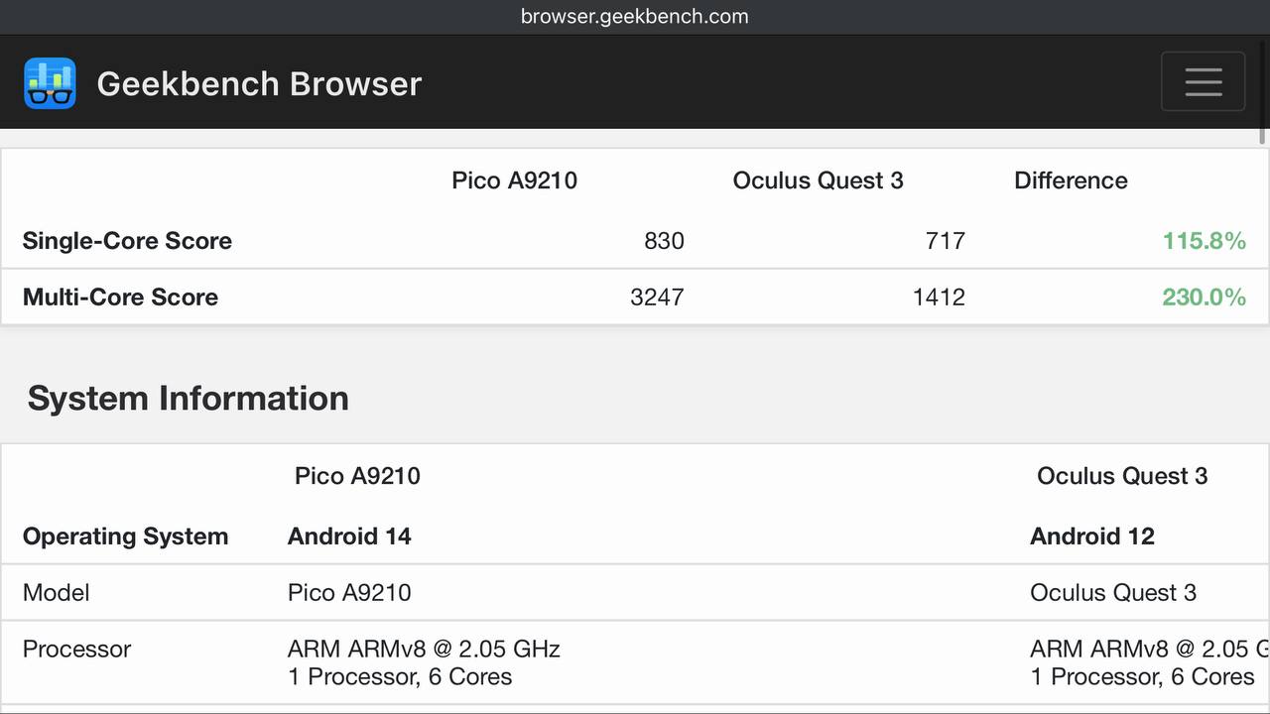
Task: Click the Quest 3 multi-core score 1412
Action: (939, 297)
